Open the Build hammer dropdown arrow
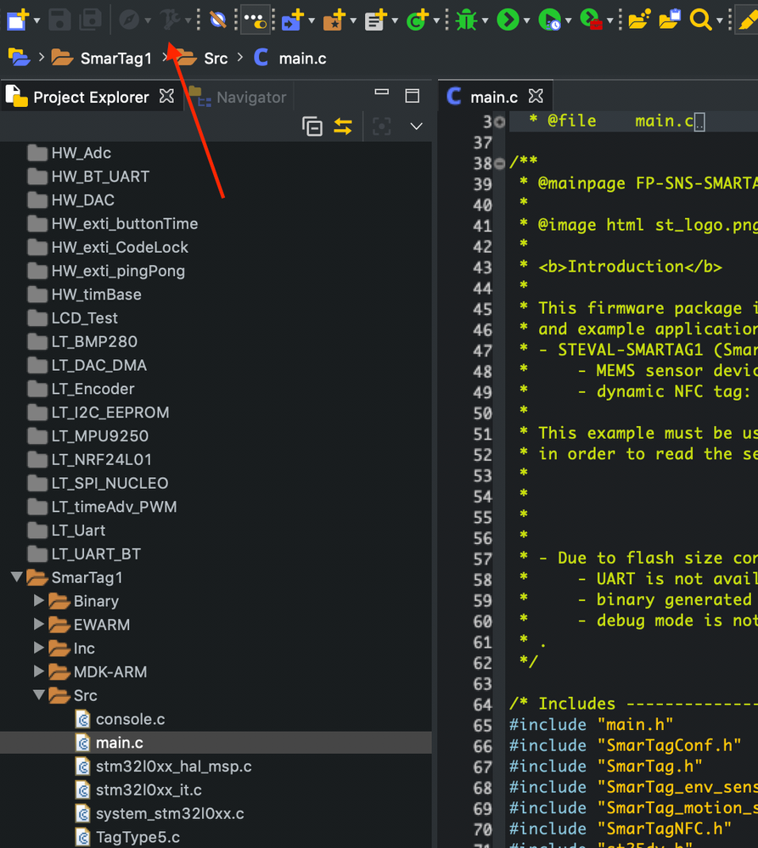Viewport: 758px width, 848px height. click(x=188, y=21)
